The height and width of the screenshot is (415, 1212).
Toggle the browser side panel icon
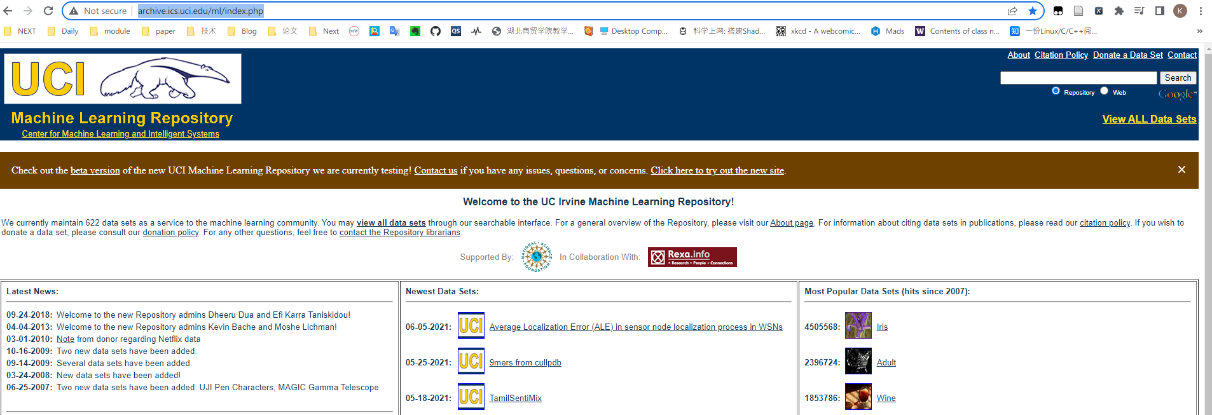(x=1160, y=11)
